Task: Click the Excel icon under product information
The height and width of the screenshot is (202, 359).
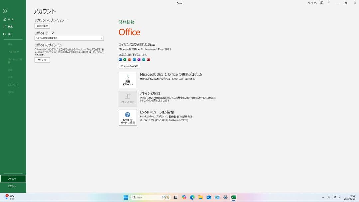Action: coord(125,59)
